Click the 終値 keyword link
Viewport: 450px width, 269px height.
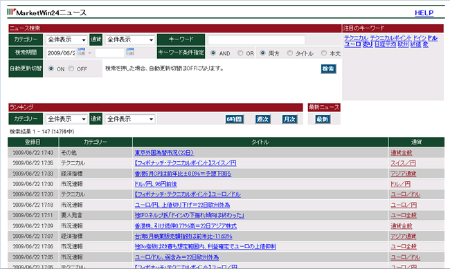coord(415,44)
